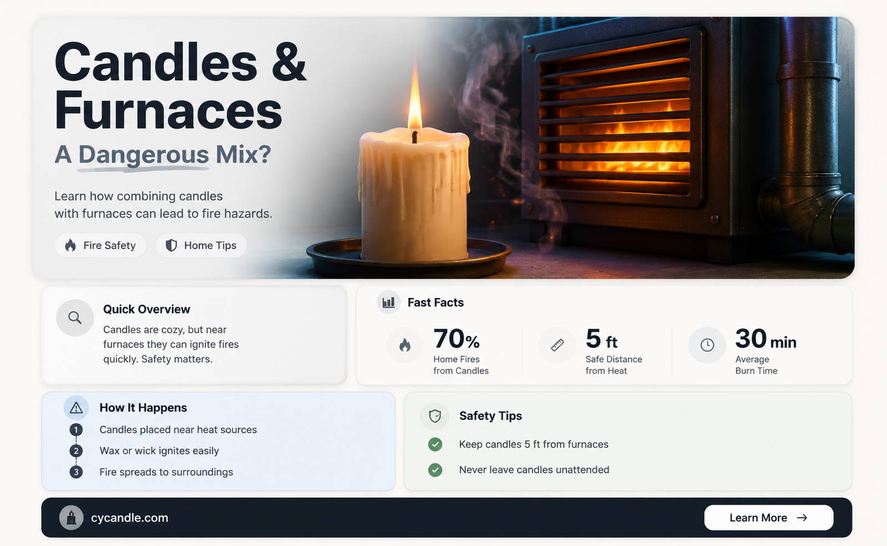Image resolution: width=887 pixels, height=546 pixels.
Task: Open the Fire Safety tag
Action: pyautogui.click(x=100, y=245)
